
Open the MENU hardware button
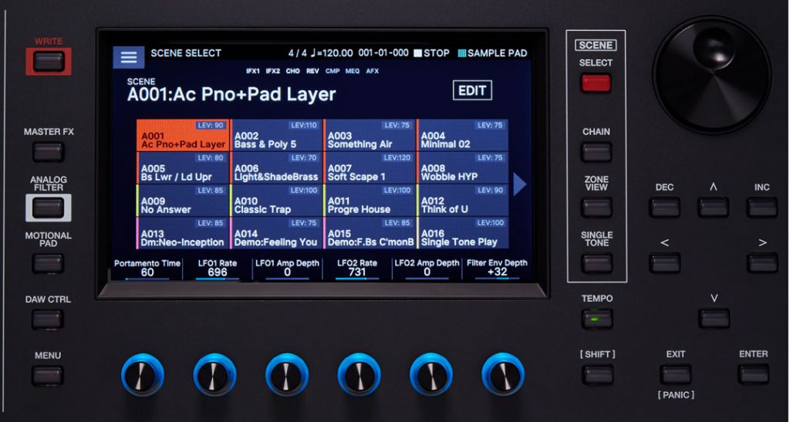click(x=49, y=376)
